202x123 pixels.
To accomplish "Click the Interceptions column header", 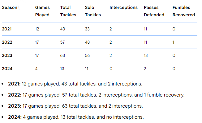I will pyautogui.click(x=123, y=7).
